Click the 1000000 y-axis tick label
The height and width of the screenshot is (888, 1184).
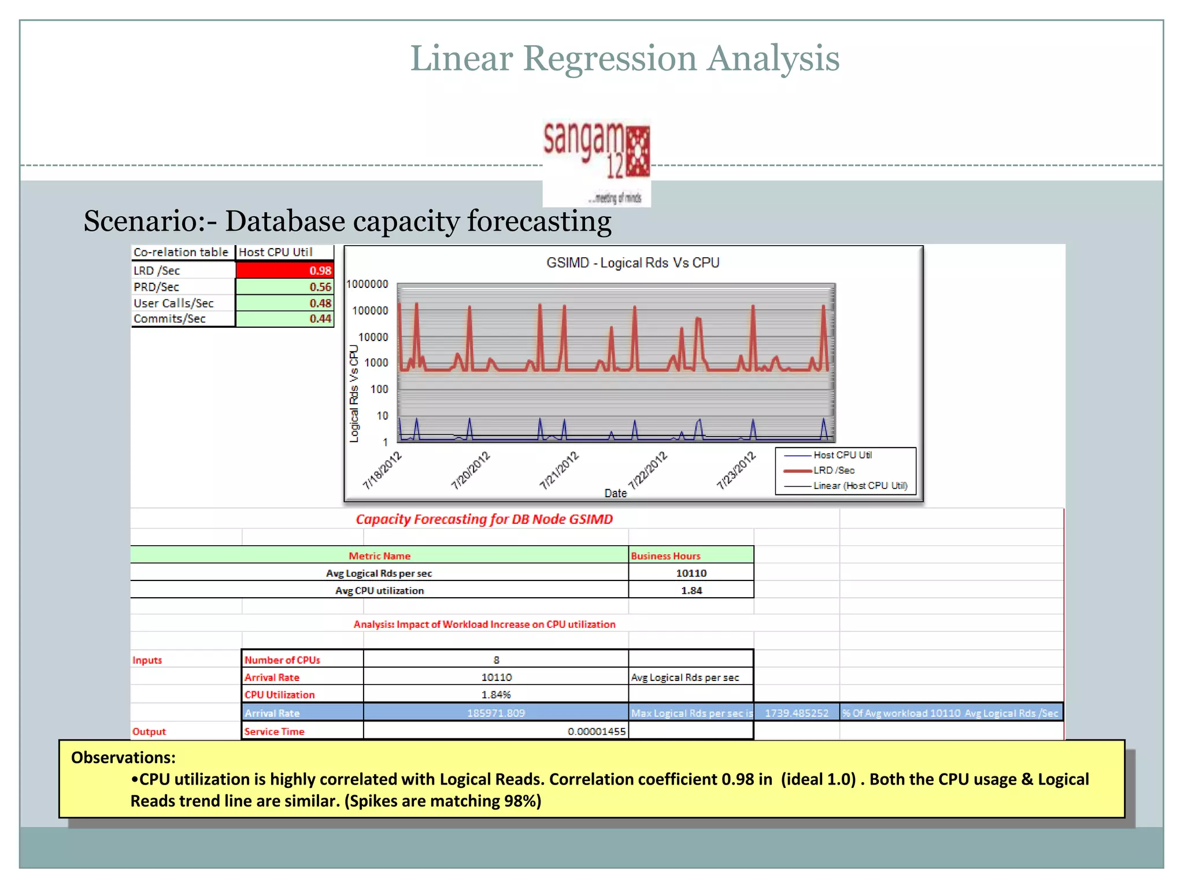pos(367,284)
